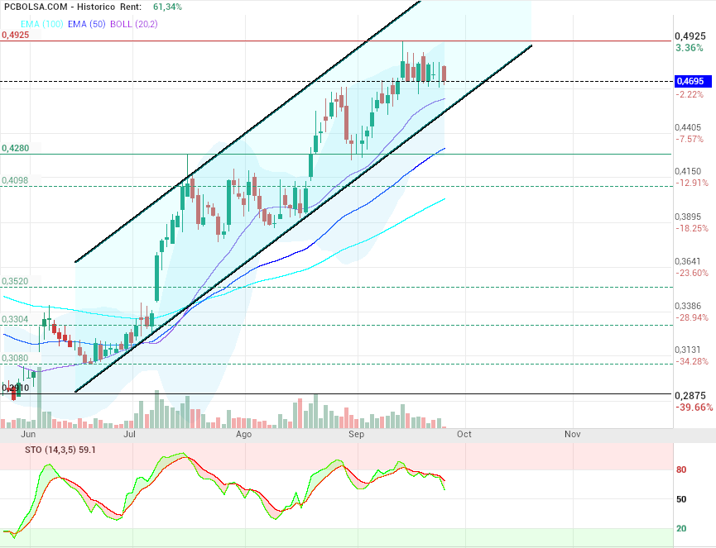Click the PCBOLSA.COM Historico chart title
The width and height of the screenshot is (716, 548).
coord(58,7)
